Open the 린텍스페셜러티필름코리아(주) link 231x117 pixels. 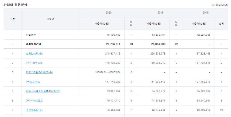(x=43, y=91)
